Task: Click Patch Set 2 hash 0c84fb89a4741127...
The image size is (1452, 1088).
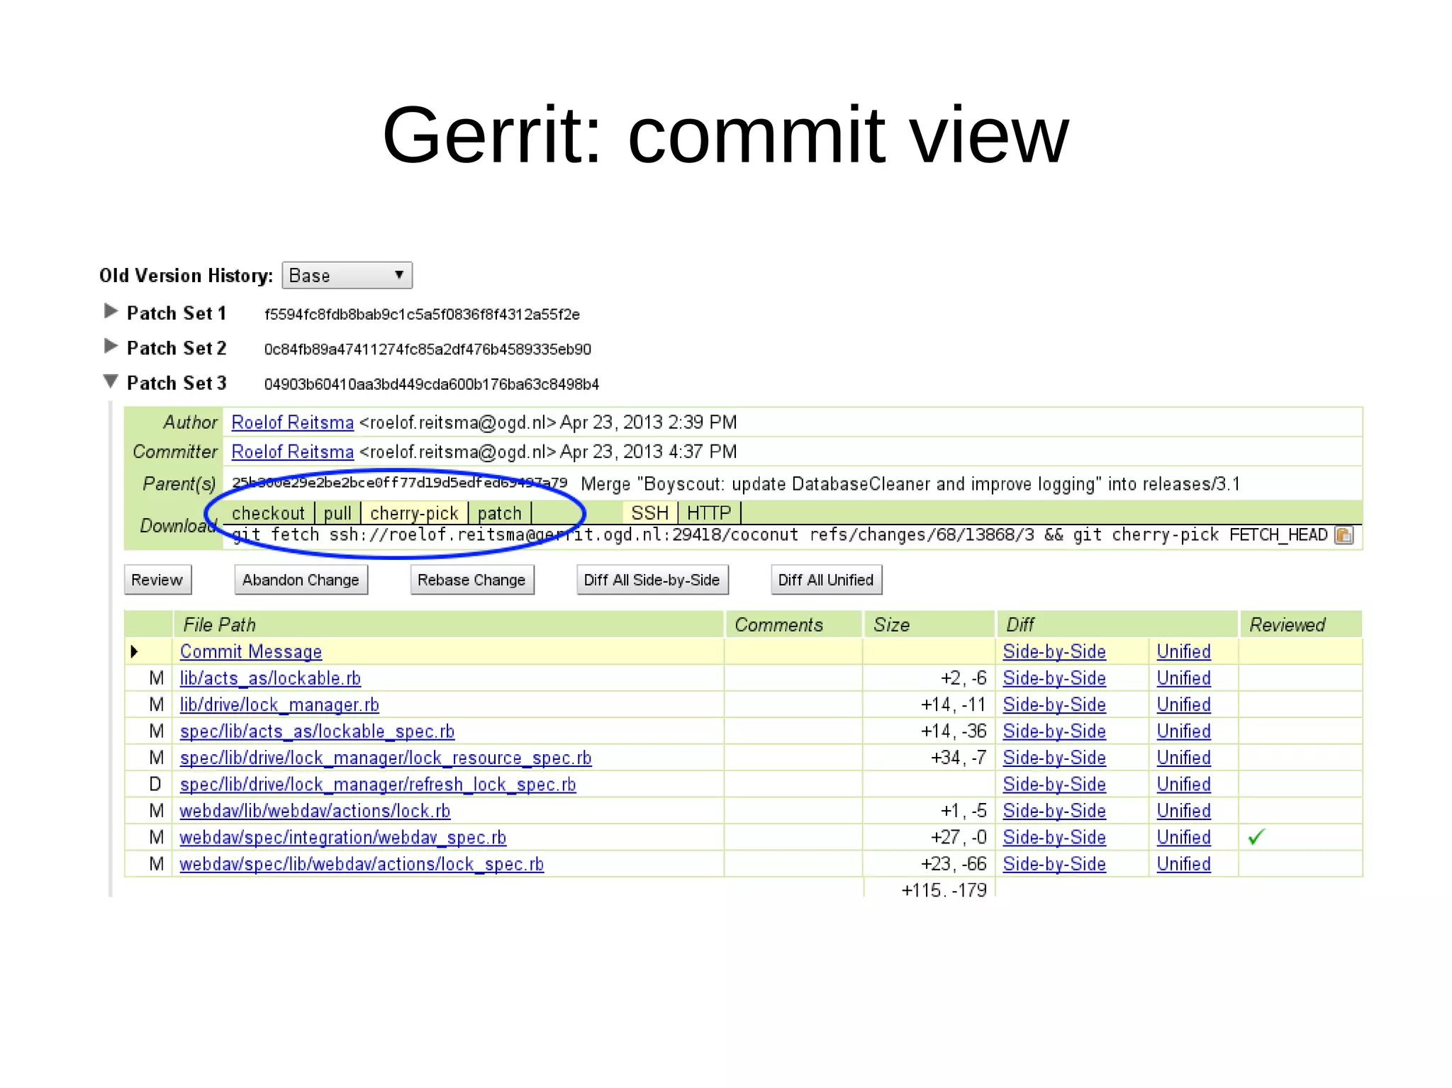Action: tap(428, 349)
